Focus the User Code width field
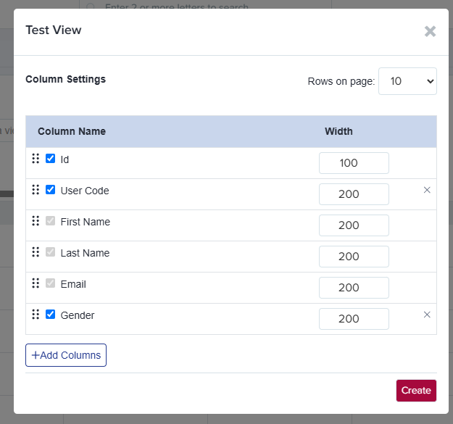This screenshot has width=453, height=424. [354, 194]
